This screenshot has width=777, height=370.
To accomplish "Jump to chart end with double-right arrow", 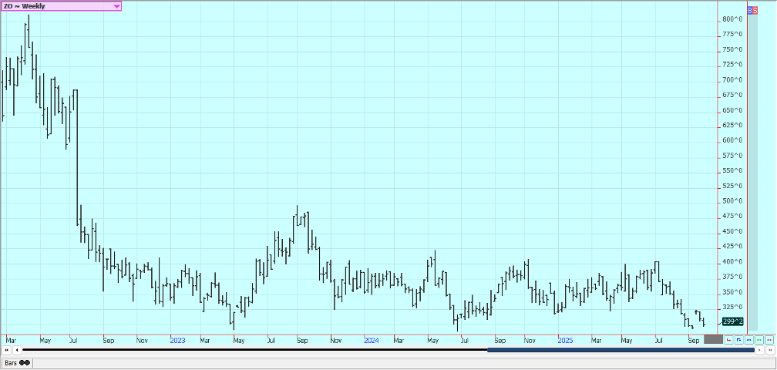I will point(769,350).
